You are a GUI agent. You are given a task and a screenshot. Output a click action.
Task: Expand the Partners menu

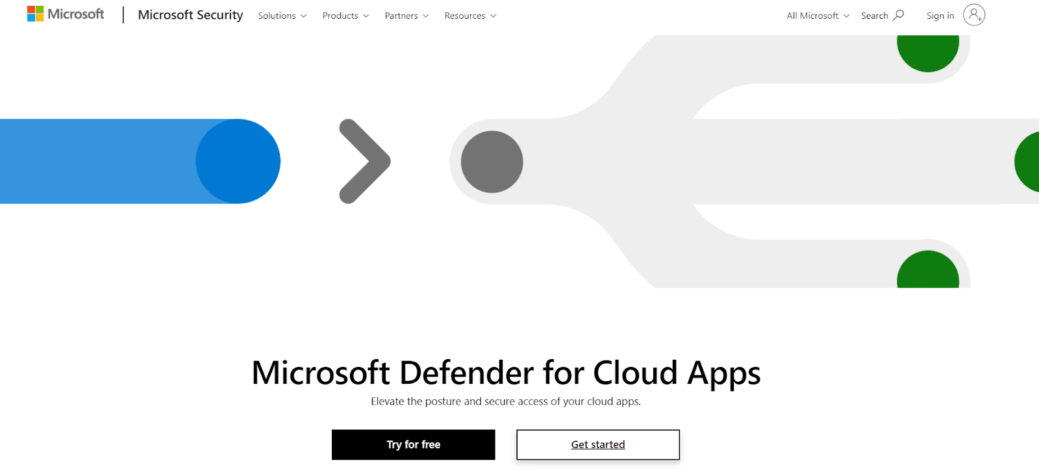coord(407,16)
